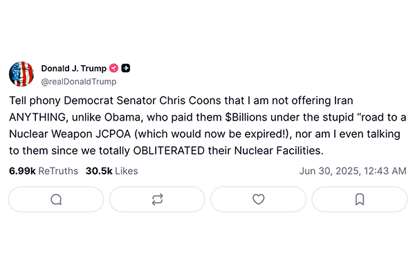Click the word JCPOA in the post

click(127, 134)
